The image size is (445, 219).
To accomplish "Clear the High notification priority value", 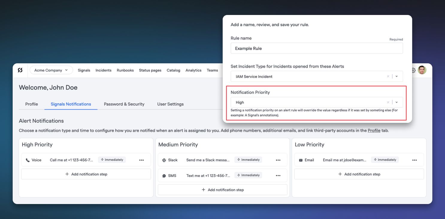I will click(388, 102).
